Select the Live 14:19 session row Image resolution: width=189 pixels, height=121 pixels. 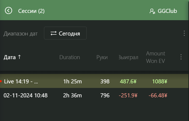(x=94, y=81)
